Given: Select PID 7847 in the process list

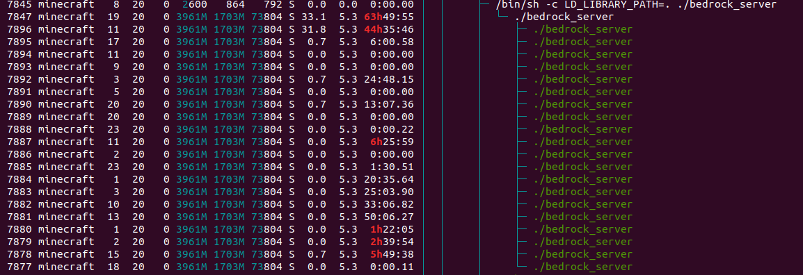Looking at the screenshot, I should click(x=20, y=17).
